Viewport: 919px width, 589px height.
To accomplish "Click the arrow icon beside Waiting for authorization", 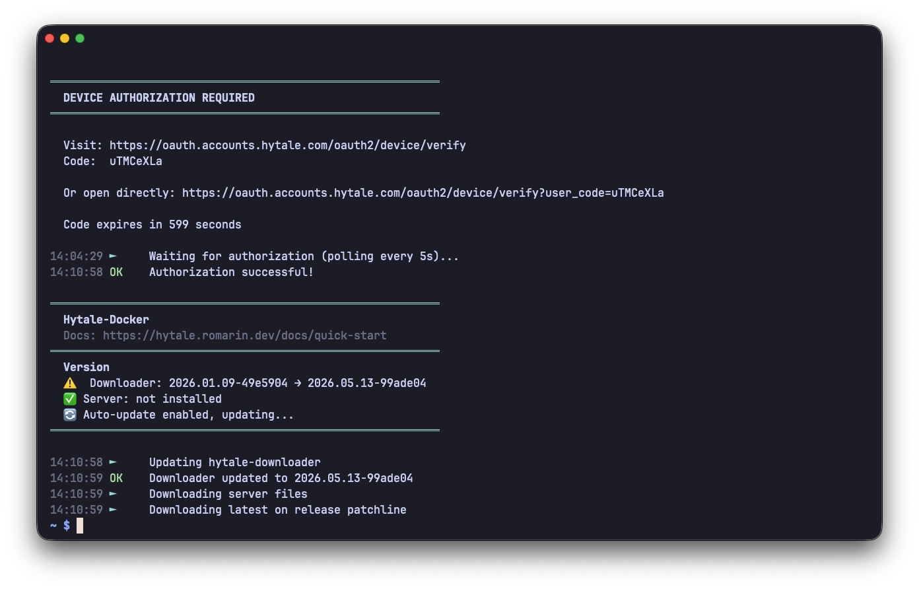I will pyautogui.click(x=113, y=256).
